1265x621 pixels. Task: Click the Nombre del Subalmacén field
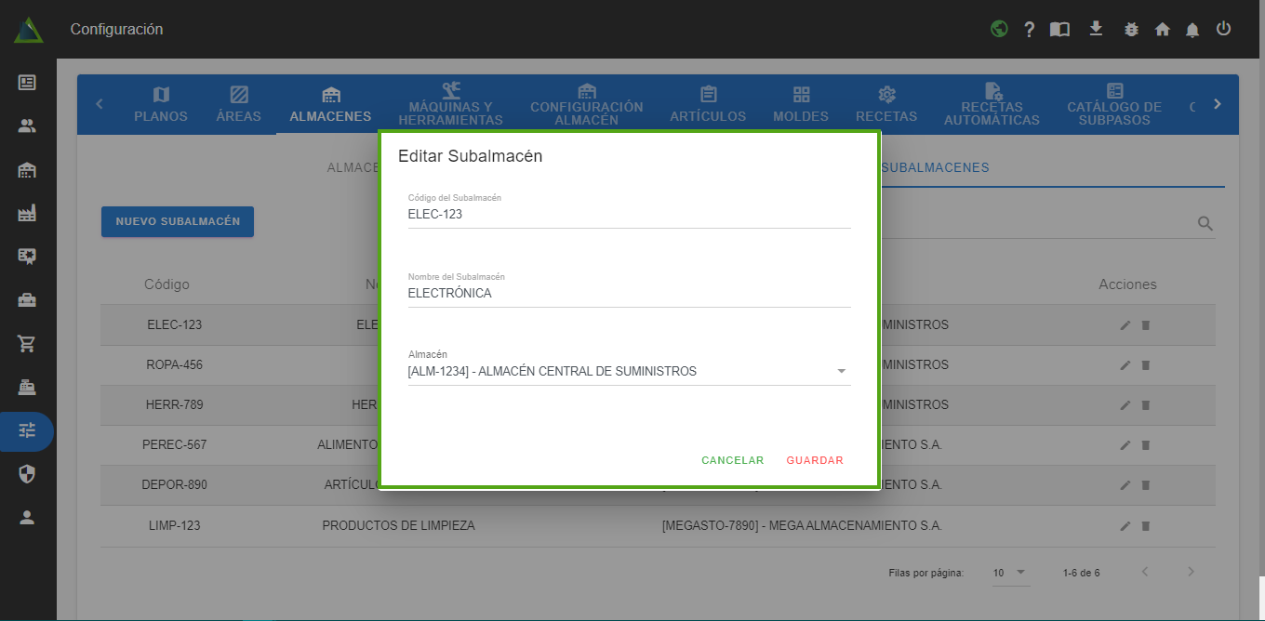(629, 293)
